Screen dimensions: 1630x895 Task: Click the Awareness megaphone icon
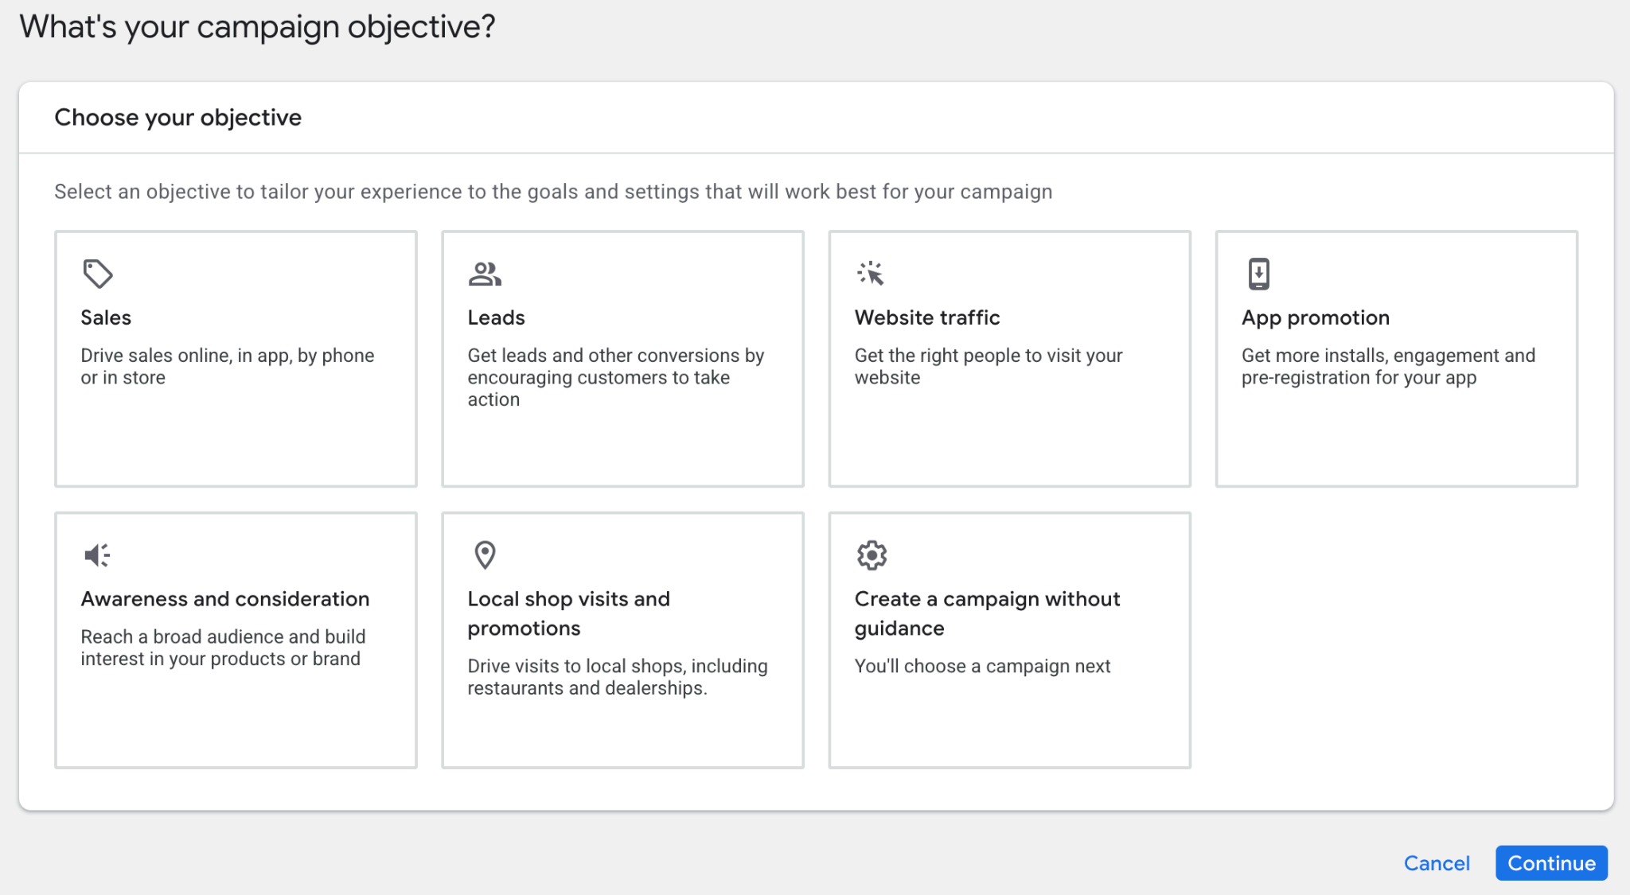97,555
